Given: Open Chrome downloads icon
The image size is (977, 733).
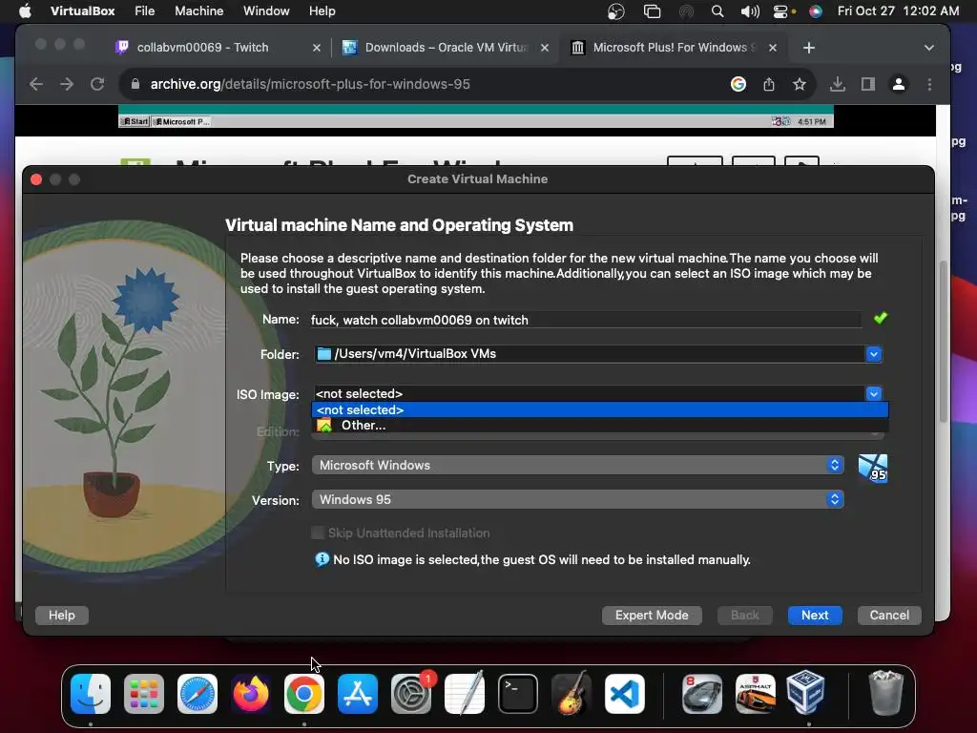Looking at the screenshot, I should [x=838, y=84].
